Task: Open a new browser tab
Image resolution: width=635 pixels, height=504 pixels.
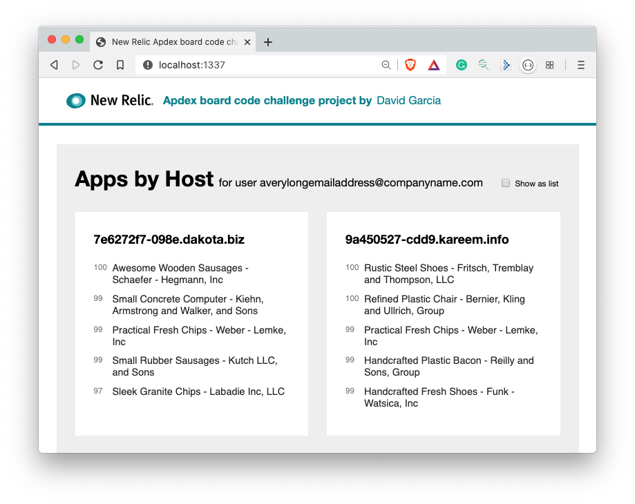Action: (x=268, y=42)
